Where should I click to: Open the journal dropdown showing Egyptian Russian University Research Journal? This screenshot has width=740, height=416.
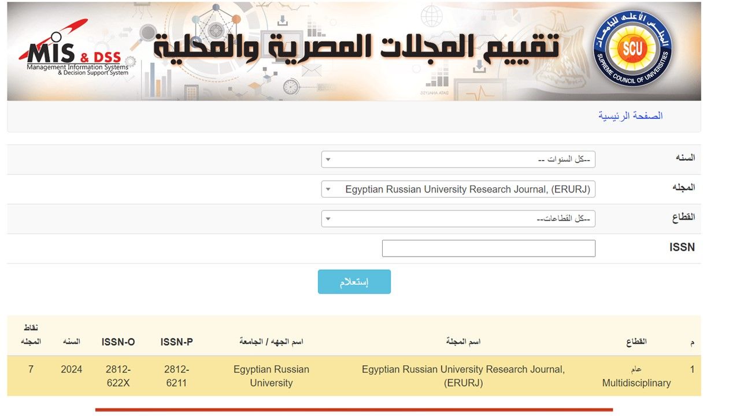[458, 189]
